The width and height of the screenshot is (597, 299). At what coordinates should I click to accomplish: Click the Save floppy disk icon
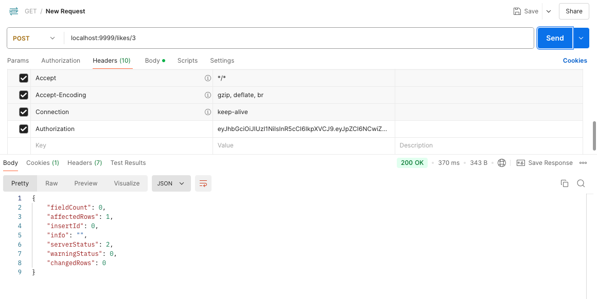(517, 11)
